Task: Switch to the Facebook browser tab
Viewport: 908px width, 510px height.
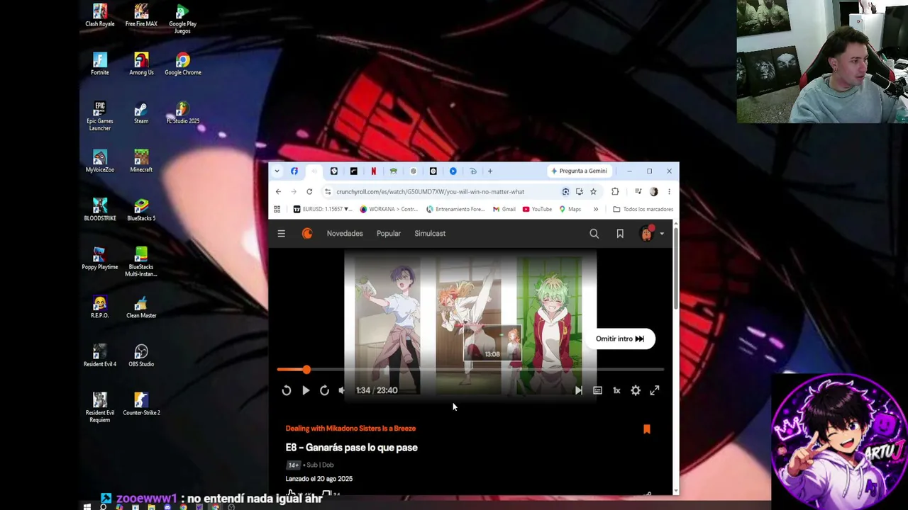Action: (294, 171)
